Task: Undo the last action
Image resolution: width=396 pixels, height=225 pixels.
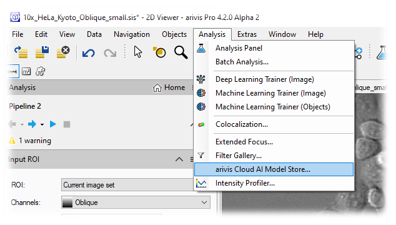Action: coord(89,53)
